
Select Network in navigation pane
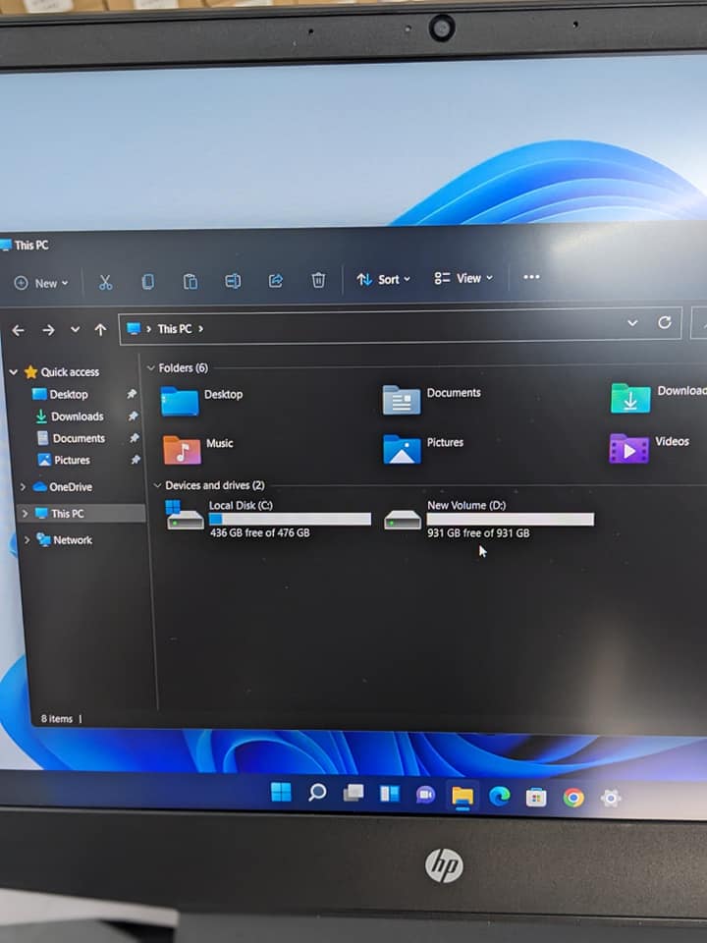click(72, 540)
